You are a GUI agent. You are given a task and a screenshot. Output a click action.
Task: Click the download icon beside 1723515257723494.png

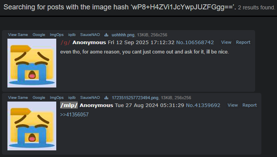(106, 98)
